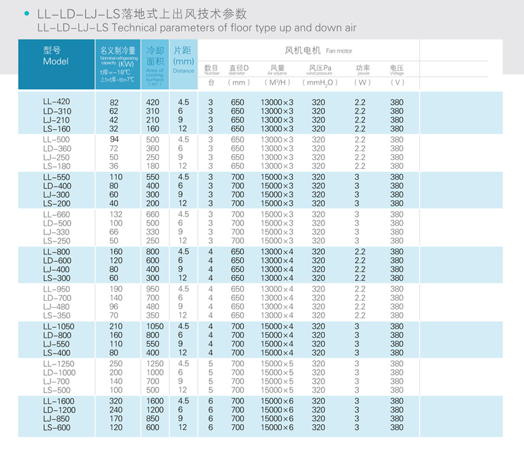Select the 型号 Model header cell
This screenshot has height=462, width=524.
point(56,56)
